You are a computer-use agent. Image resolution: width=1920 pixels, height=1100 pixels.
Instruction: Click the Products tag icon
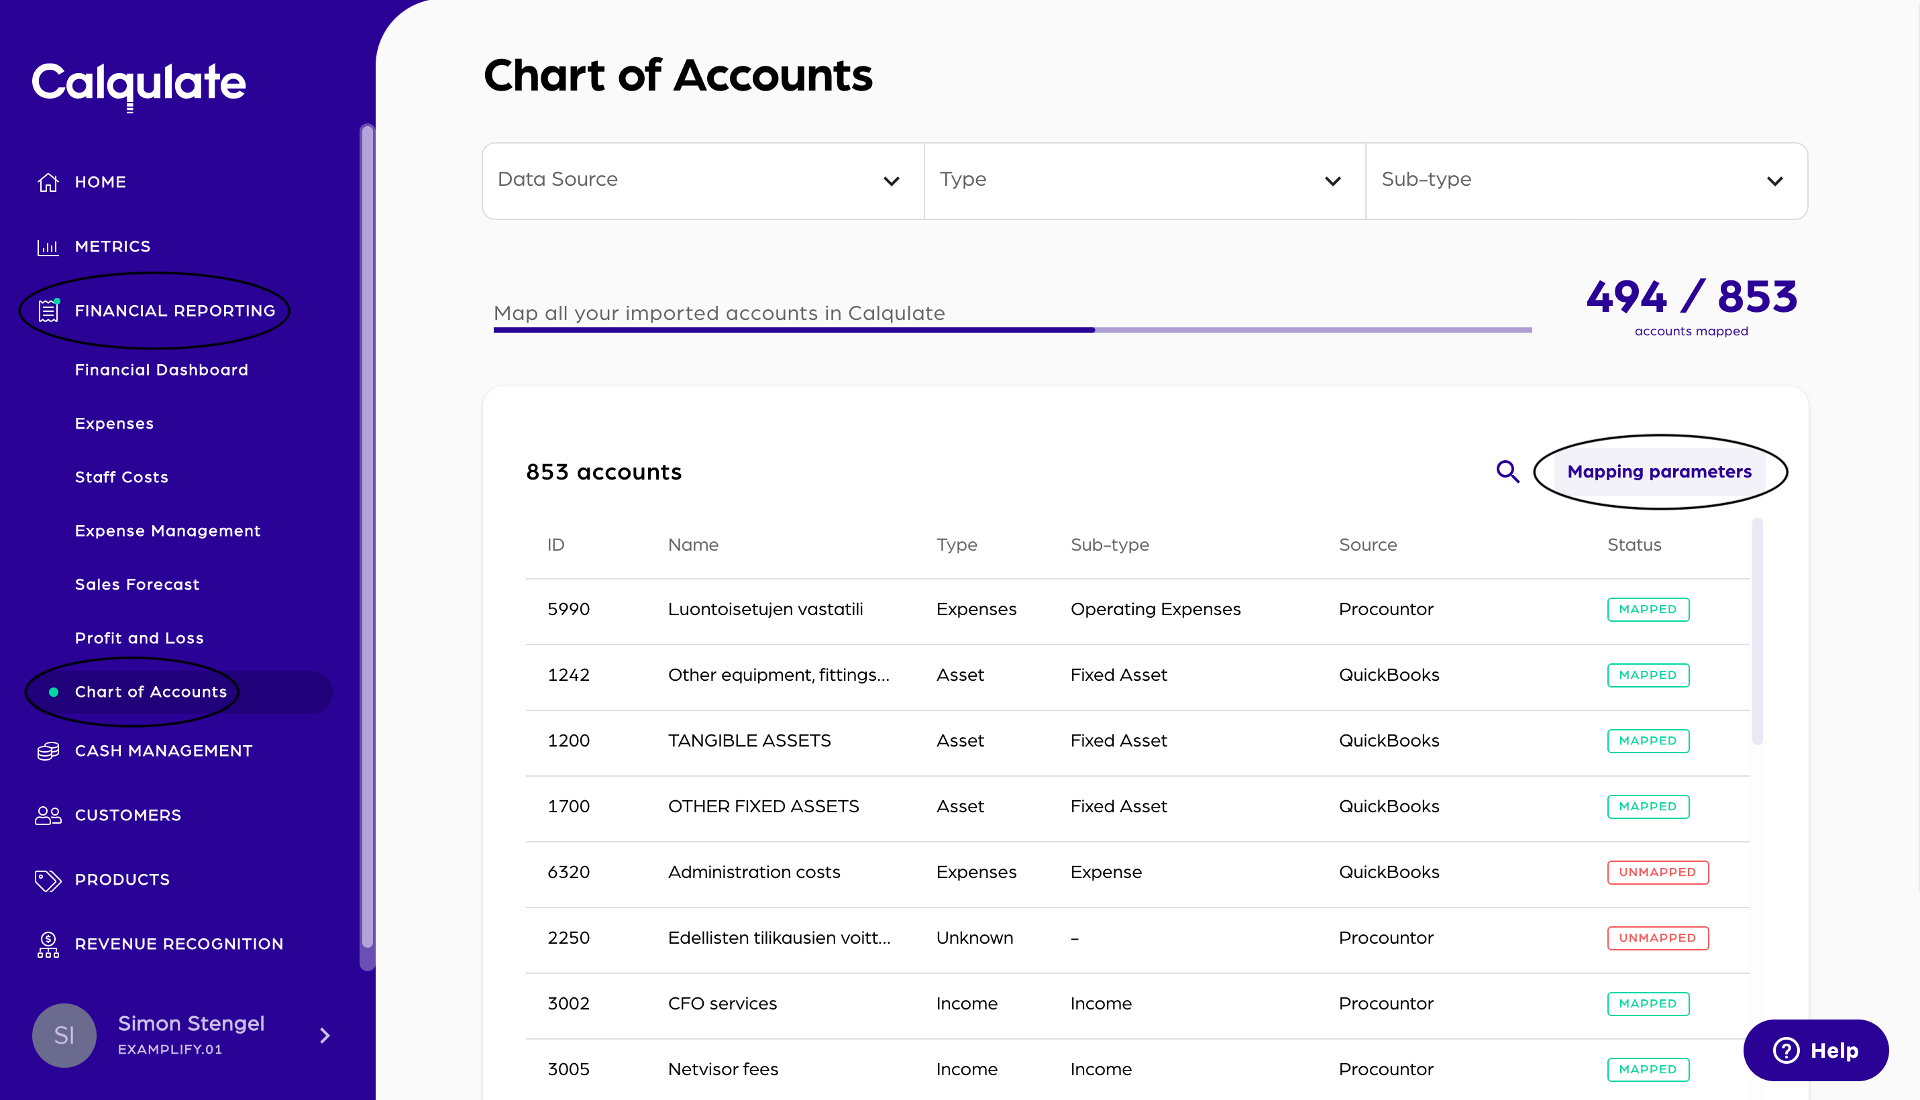click(48, 880)
